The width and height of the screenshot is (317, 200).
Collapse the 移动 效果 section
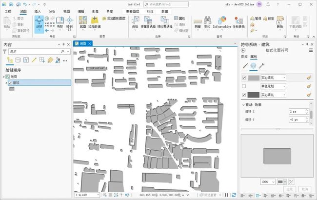243,105
